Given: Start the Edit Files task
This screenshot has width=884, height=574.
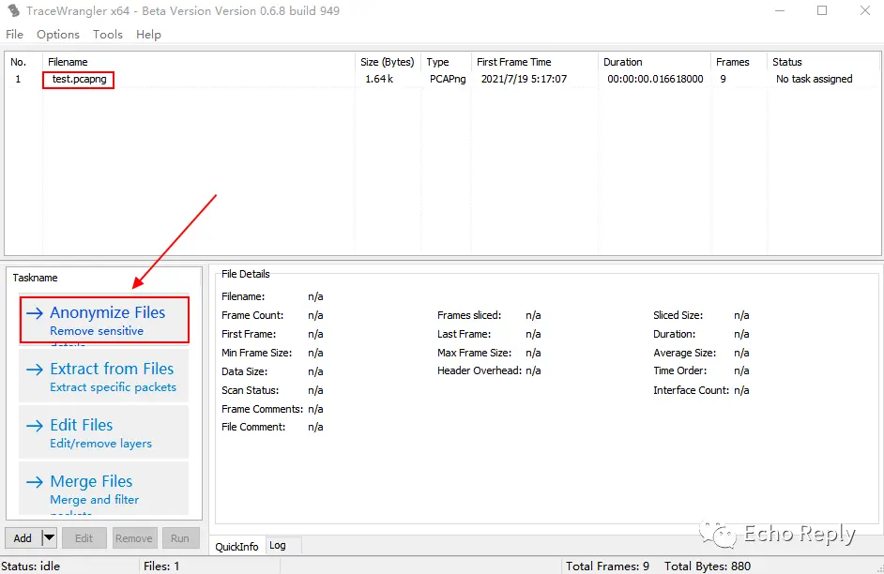Looking at the screenshot, I should 104,432.
